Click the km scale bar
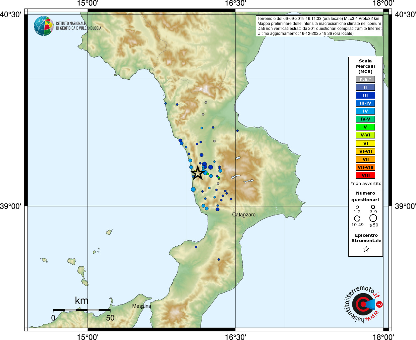Image resolution: width=416 pixels, height=340 pixels. (82, 310)
